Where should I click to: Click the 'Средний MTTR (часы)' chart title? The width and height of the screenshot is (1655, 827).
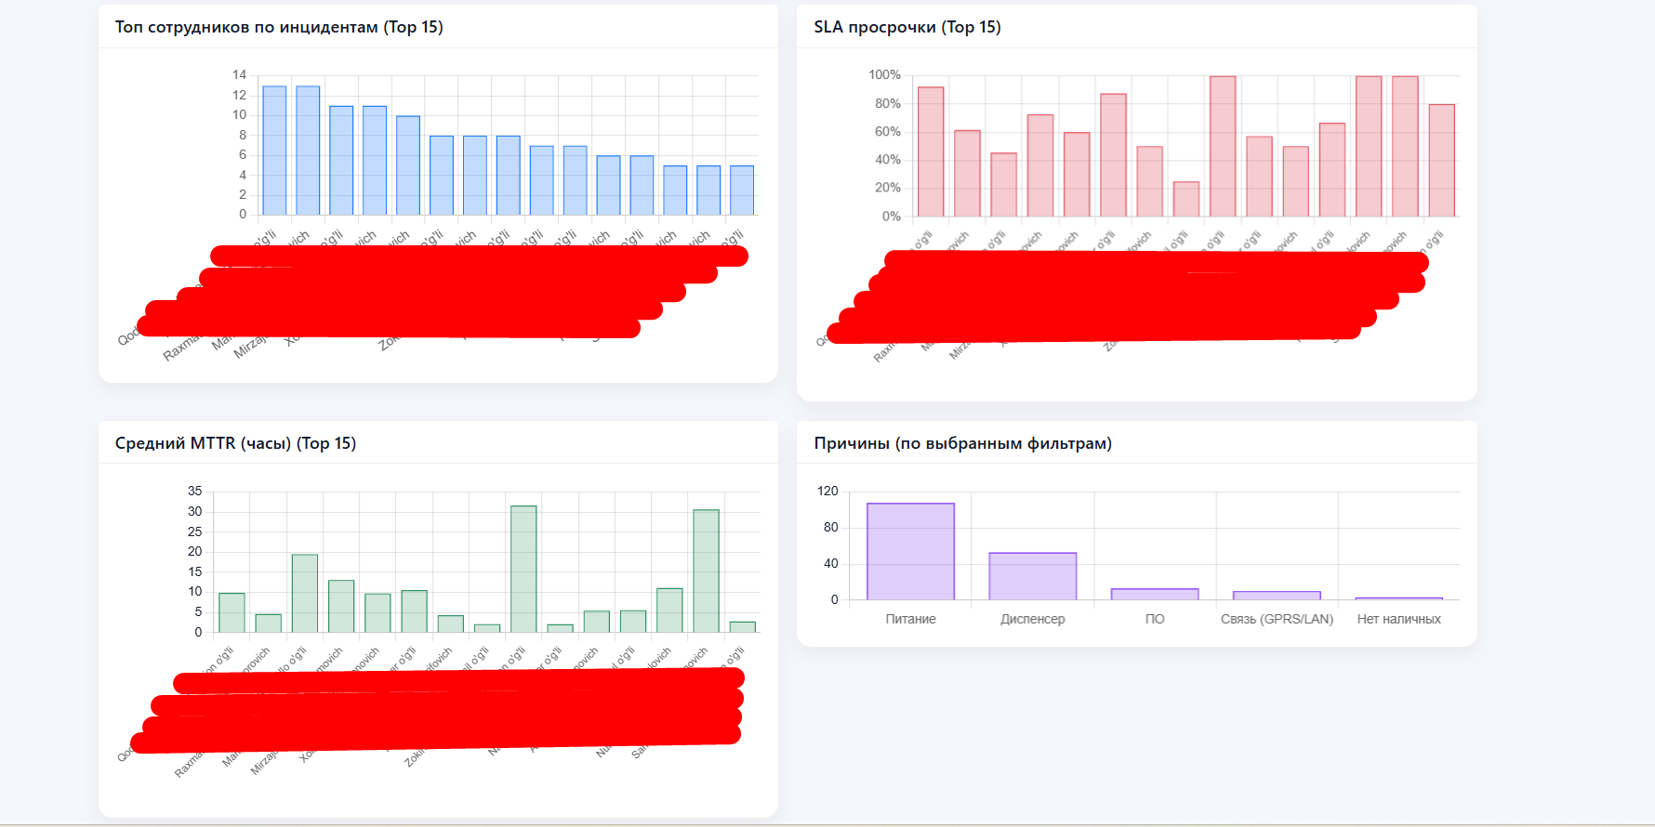click(x=235, y=443)
